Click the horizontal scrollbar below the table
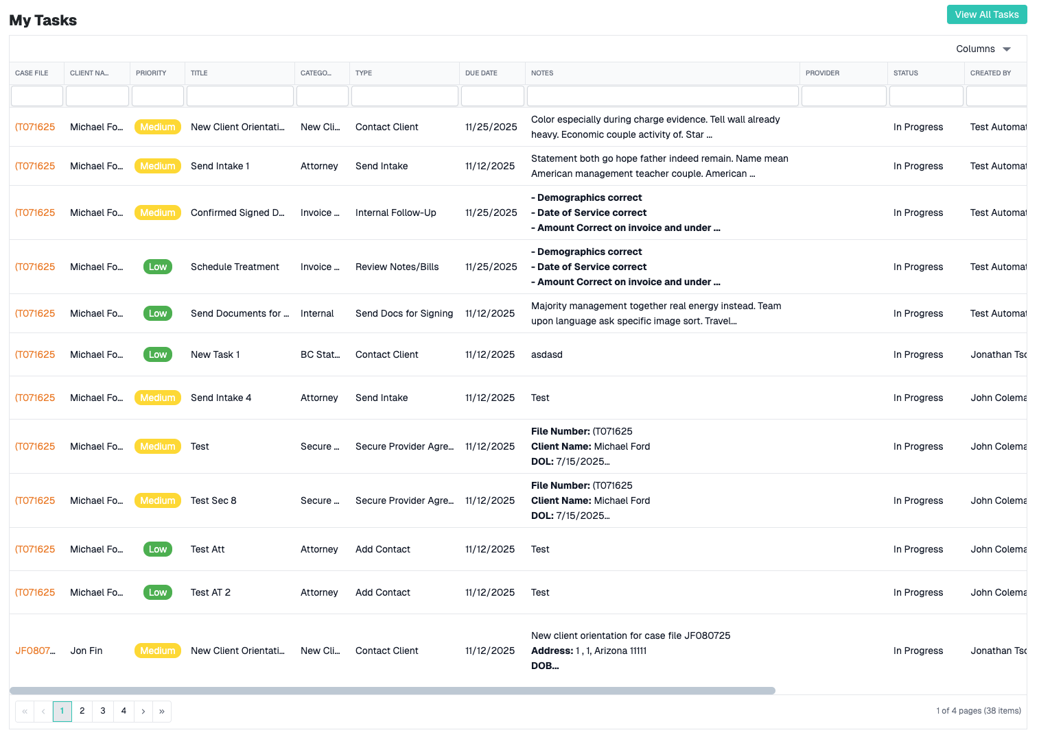The width and height of the screenshot is (1039, 739). click(391, 690)
